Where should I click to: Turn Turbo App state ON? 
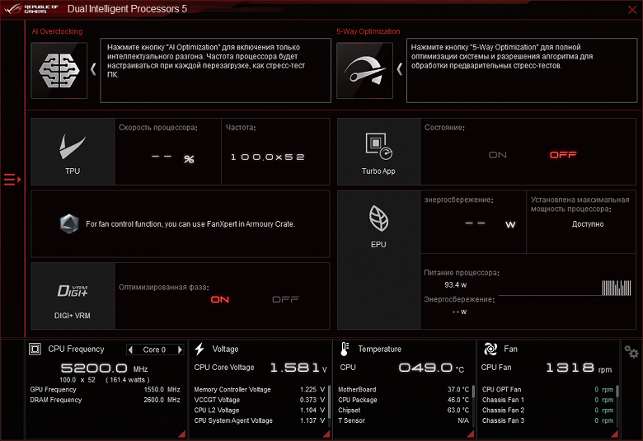[x=497, y=155]
